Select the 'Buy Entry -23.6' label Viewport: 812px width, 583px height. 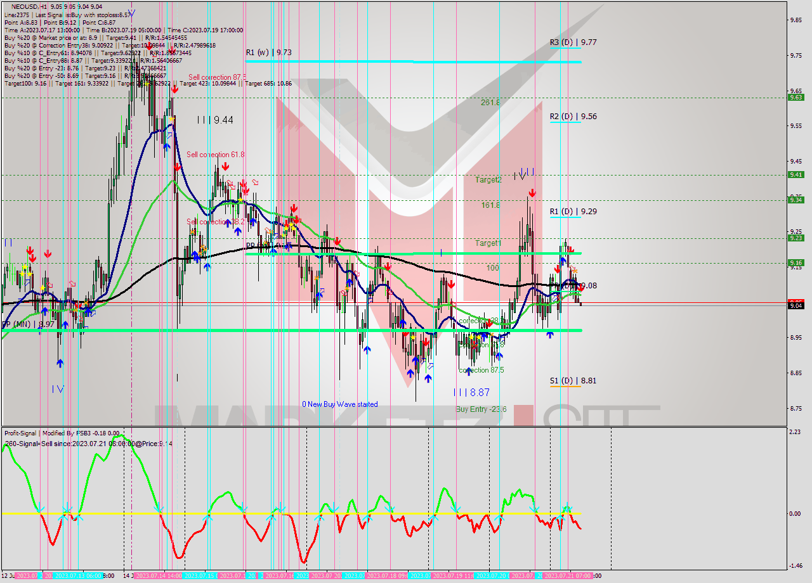(x=481, y=409)
